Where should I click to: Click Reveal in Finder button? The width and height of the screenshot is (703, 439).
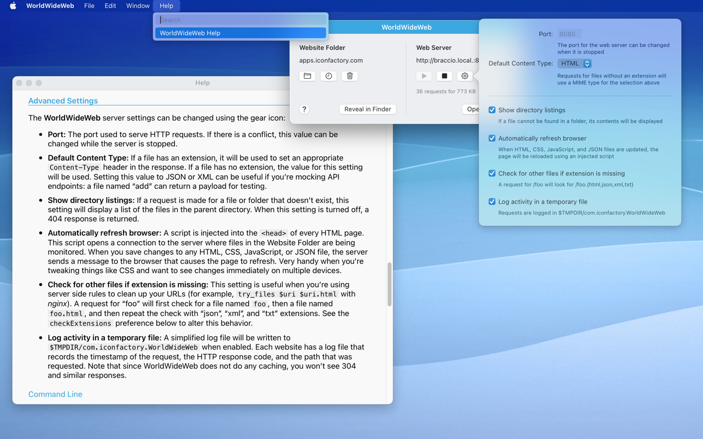tap(367, 109)
